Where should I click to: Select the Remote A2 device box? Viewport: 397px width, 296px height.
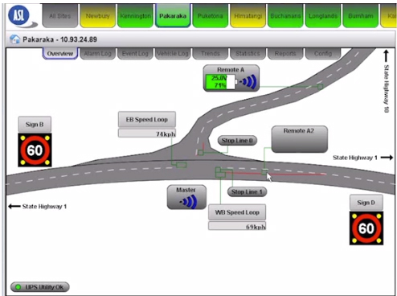pos(300,139)
